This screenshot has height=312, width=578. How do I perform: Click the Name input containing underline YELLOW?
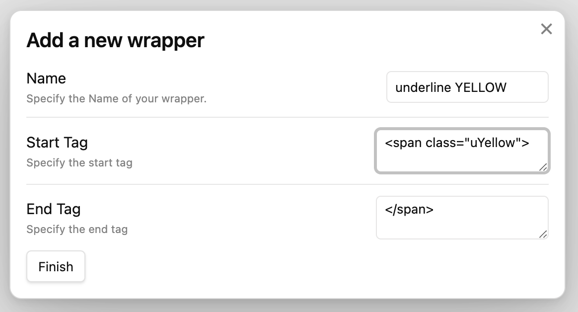click(x=467, y=87)
